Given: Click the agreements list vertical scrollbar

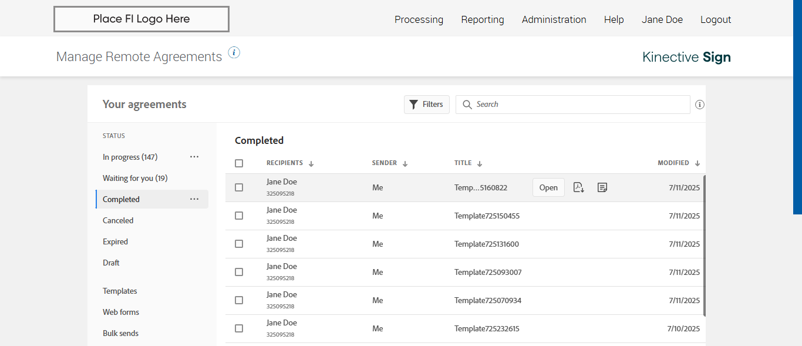Looking at the screenshot, I should click(704, 247).
